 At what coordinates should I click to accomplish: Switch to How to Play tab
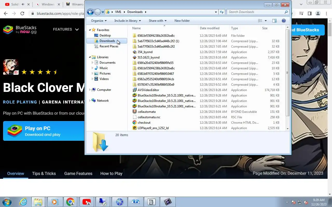coord(111,174)
